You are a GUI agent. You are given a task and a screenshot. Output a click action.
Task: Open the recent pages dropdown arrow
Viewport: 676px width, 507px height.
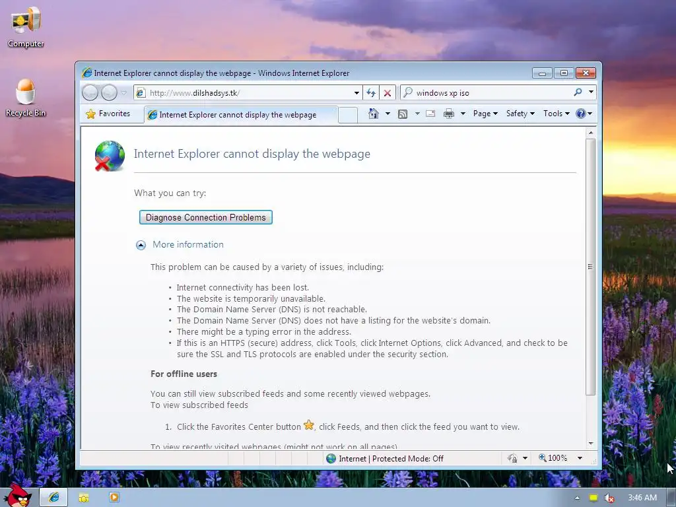coord(123,92)
